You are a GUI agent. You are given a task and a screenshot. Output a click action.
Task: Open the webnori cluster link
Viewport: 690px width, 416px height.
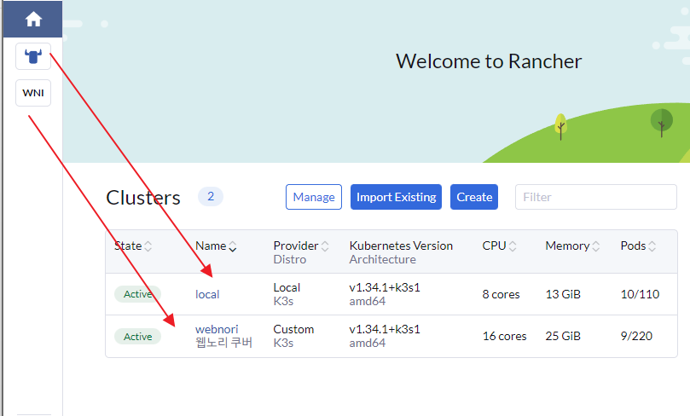[217, 329]
